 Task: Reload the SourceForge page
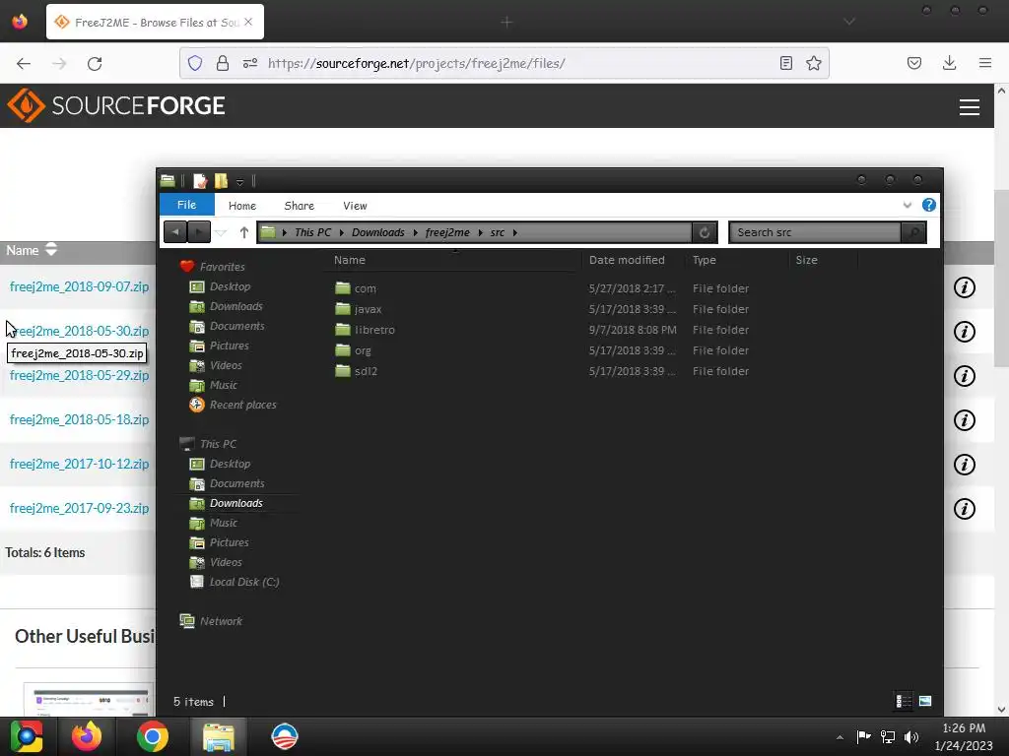coord(95,64)
